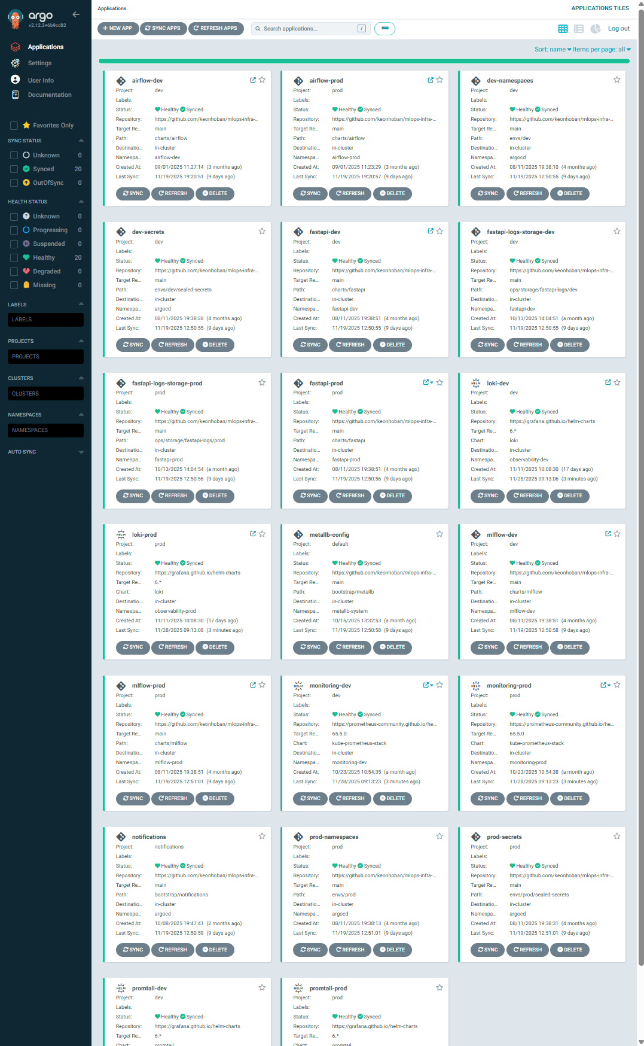Check the OutOfSync filter checkbox
Screen dimensions: 644x1046
(14, 183)
